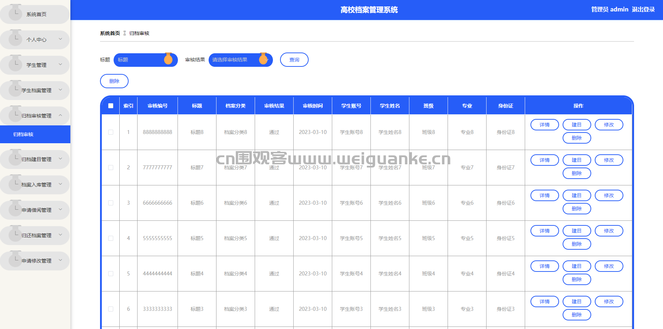Click the orange icon in 标题 search field
The width and height of the screenshot is (663, 329).
tap(168, 59)
